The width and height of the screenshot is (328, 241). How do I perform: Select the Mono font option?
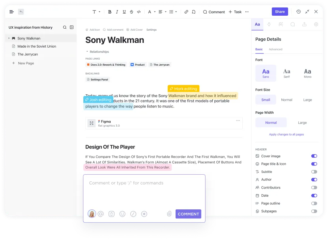[x=308, y=73]
